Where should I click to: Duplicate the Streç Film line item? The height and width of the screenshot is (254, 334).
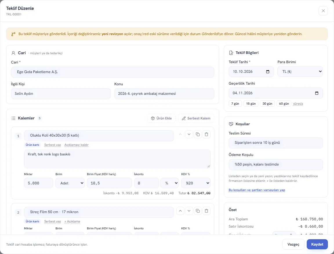point(198,211)
